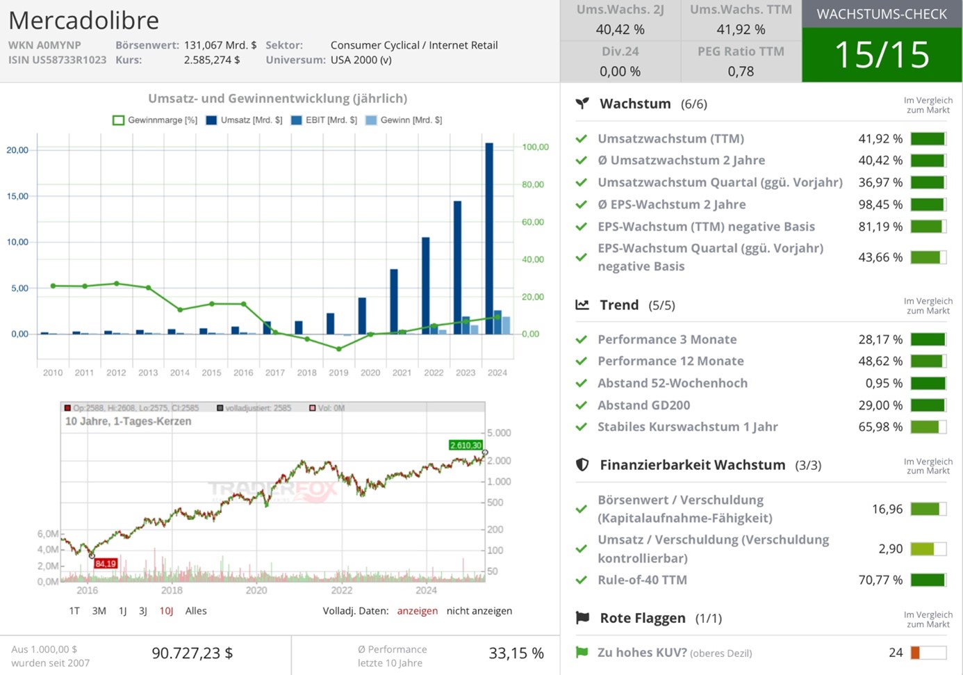
Task: Click the 90.727,23 $ value
Action: coord(192,653)
